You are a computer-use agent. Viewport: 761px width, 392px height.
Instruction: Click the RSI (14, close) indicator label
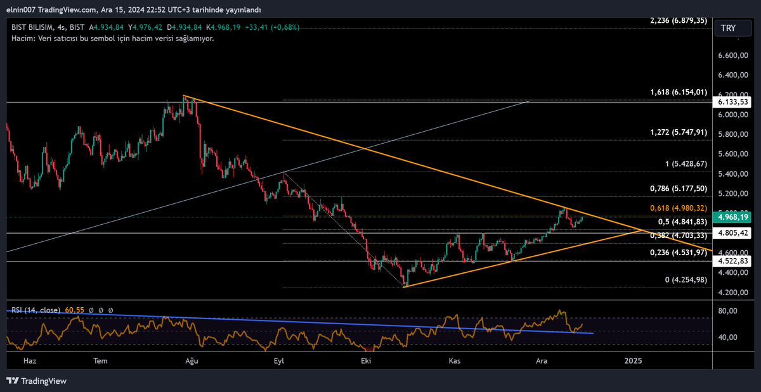click(x=36, y=310)
